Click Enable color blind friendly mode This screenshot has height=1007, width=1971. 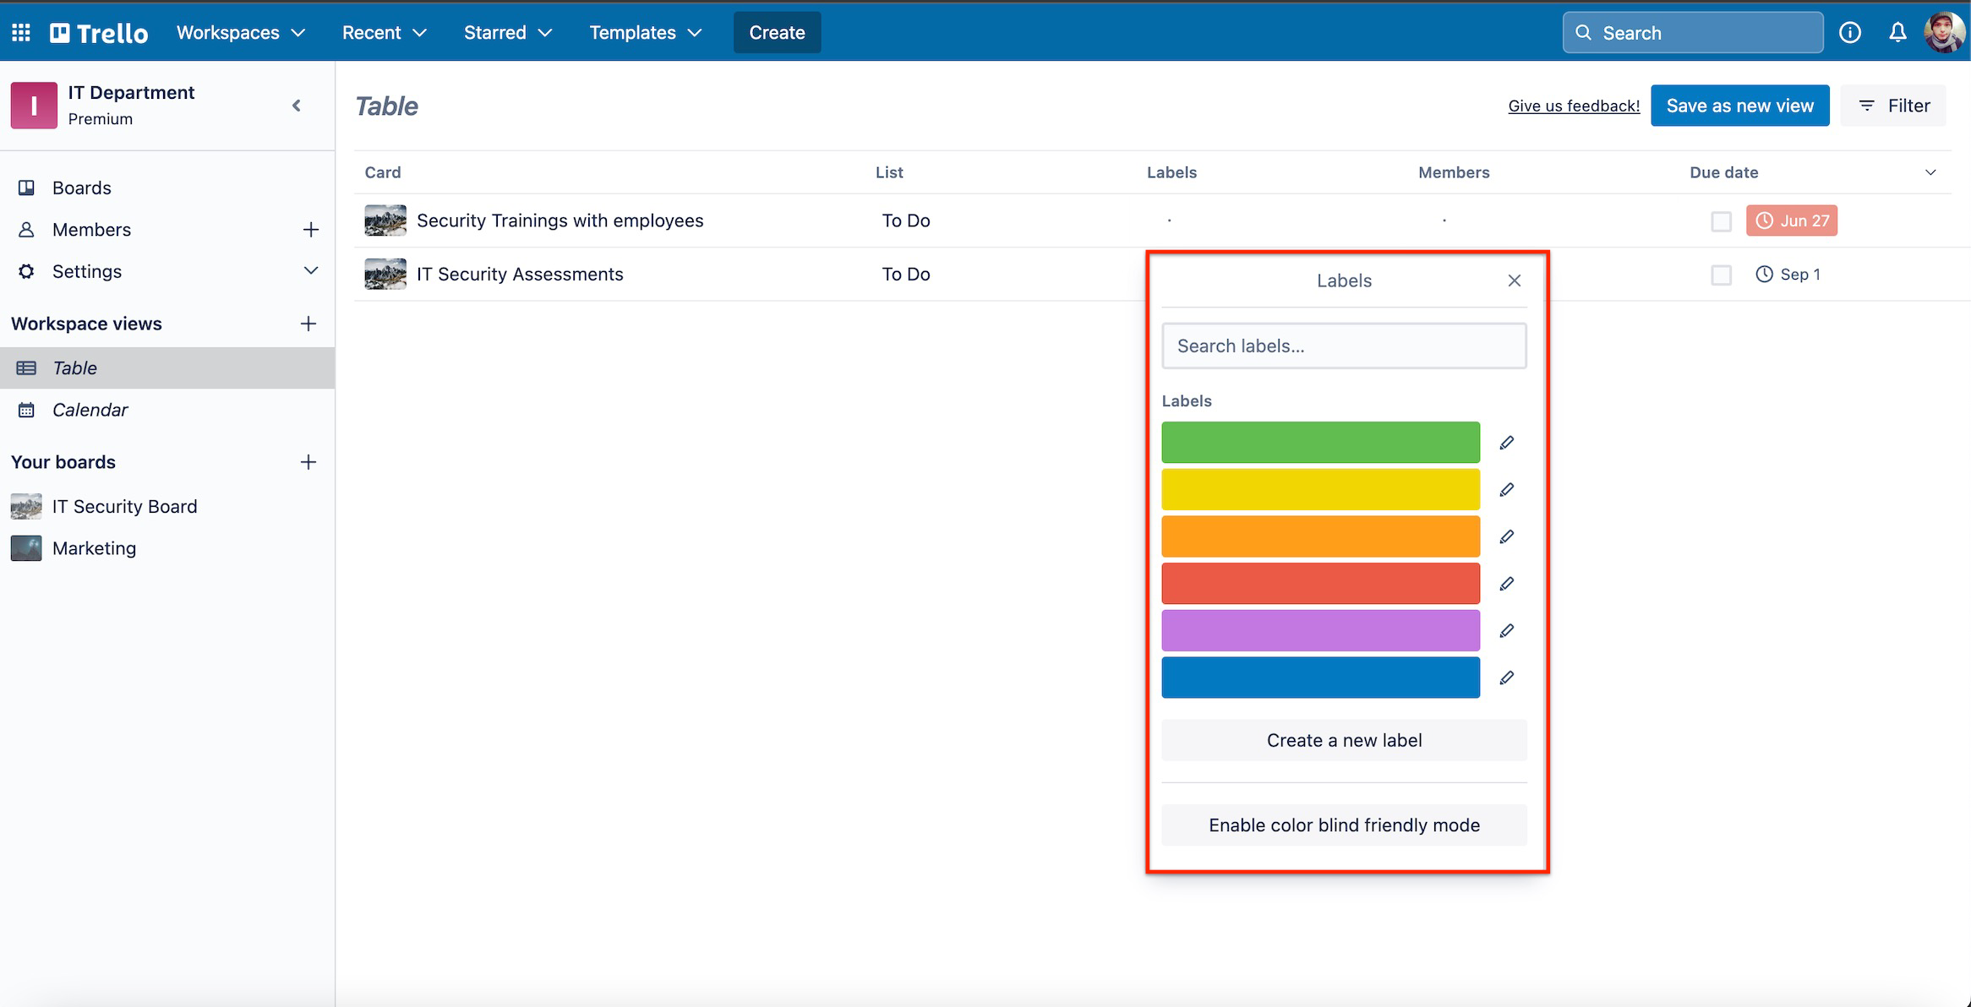point(1344,825)
